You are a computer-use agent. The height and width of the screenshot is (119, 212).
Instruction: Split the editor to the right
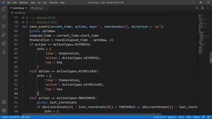pyautogui.click(x=202, y=8)
